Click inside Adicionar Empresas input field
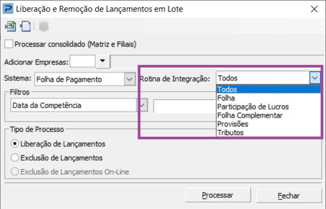 pyautogui.click(x=83, y=61)
